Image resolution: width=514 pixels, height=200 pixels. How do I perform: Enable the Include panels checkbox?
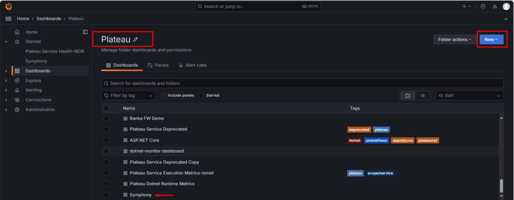163,95
